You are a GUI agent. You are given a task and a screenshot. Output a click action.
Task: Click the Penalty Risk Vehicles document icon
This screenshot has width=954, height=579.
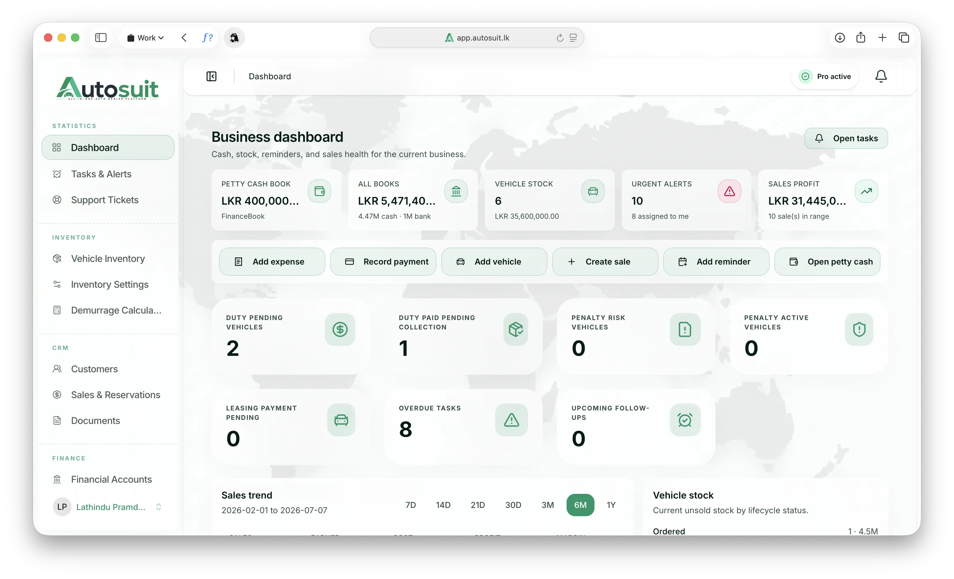685,329
